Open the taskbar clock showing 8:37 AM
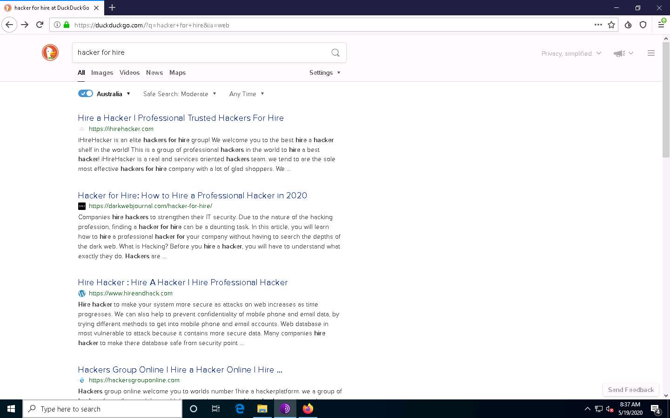Image resolution: width=670 pixels, height=418 pixels. pos(630,409)
